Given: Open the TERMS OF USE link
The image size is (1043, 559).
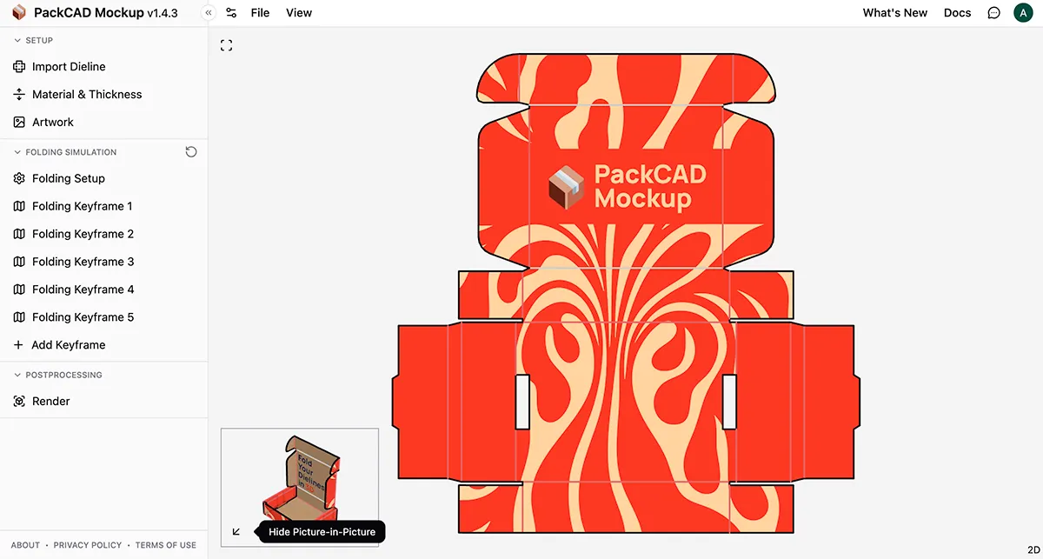Looking at the screenshot, I should pos(166,545).
